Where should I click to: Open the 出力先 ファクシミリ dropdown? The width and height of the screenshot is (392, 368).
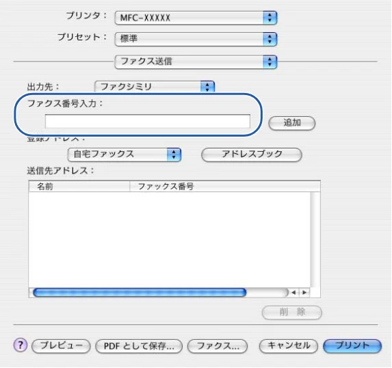click(x=155, y=87)
